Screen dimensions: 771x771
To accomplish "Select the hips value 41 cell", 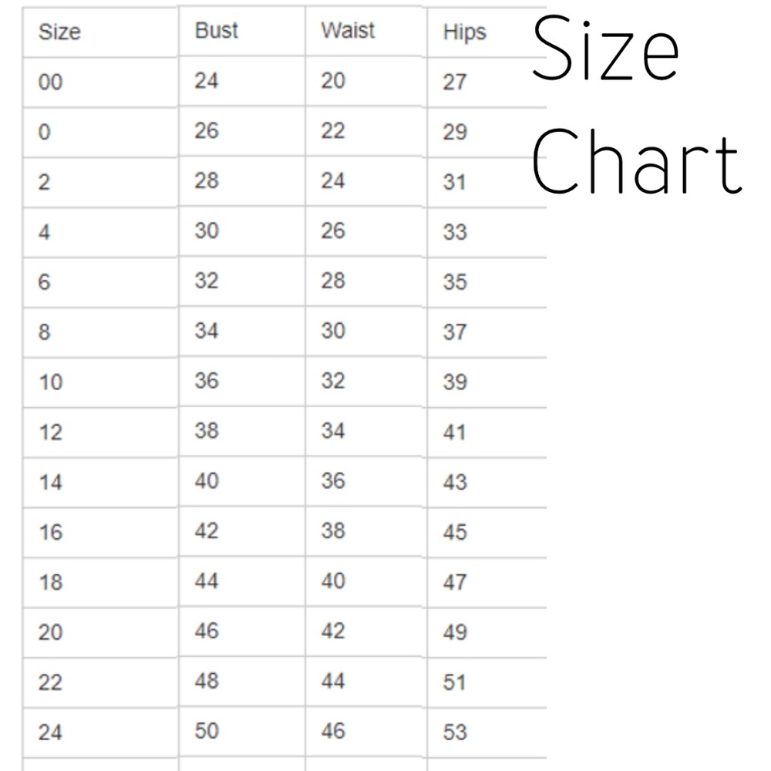I will click(455, 433).
